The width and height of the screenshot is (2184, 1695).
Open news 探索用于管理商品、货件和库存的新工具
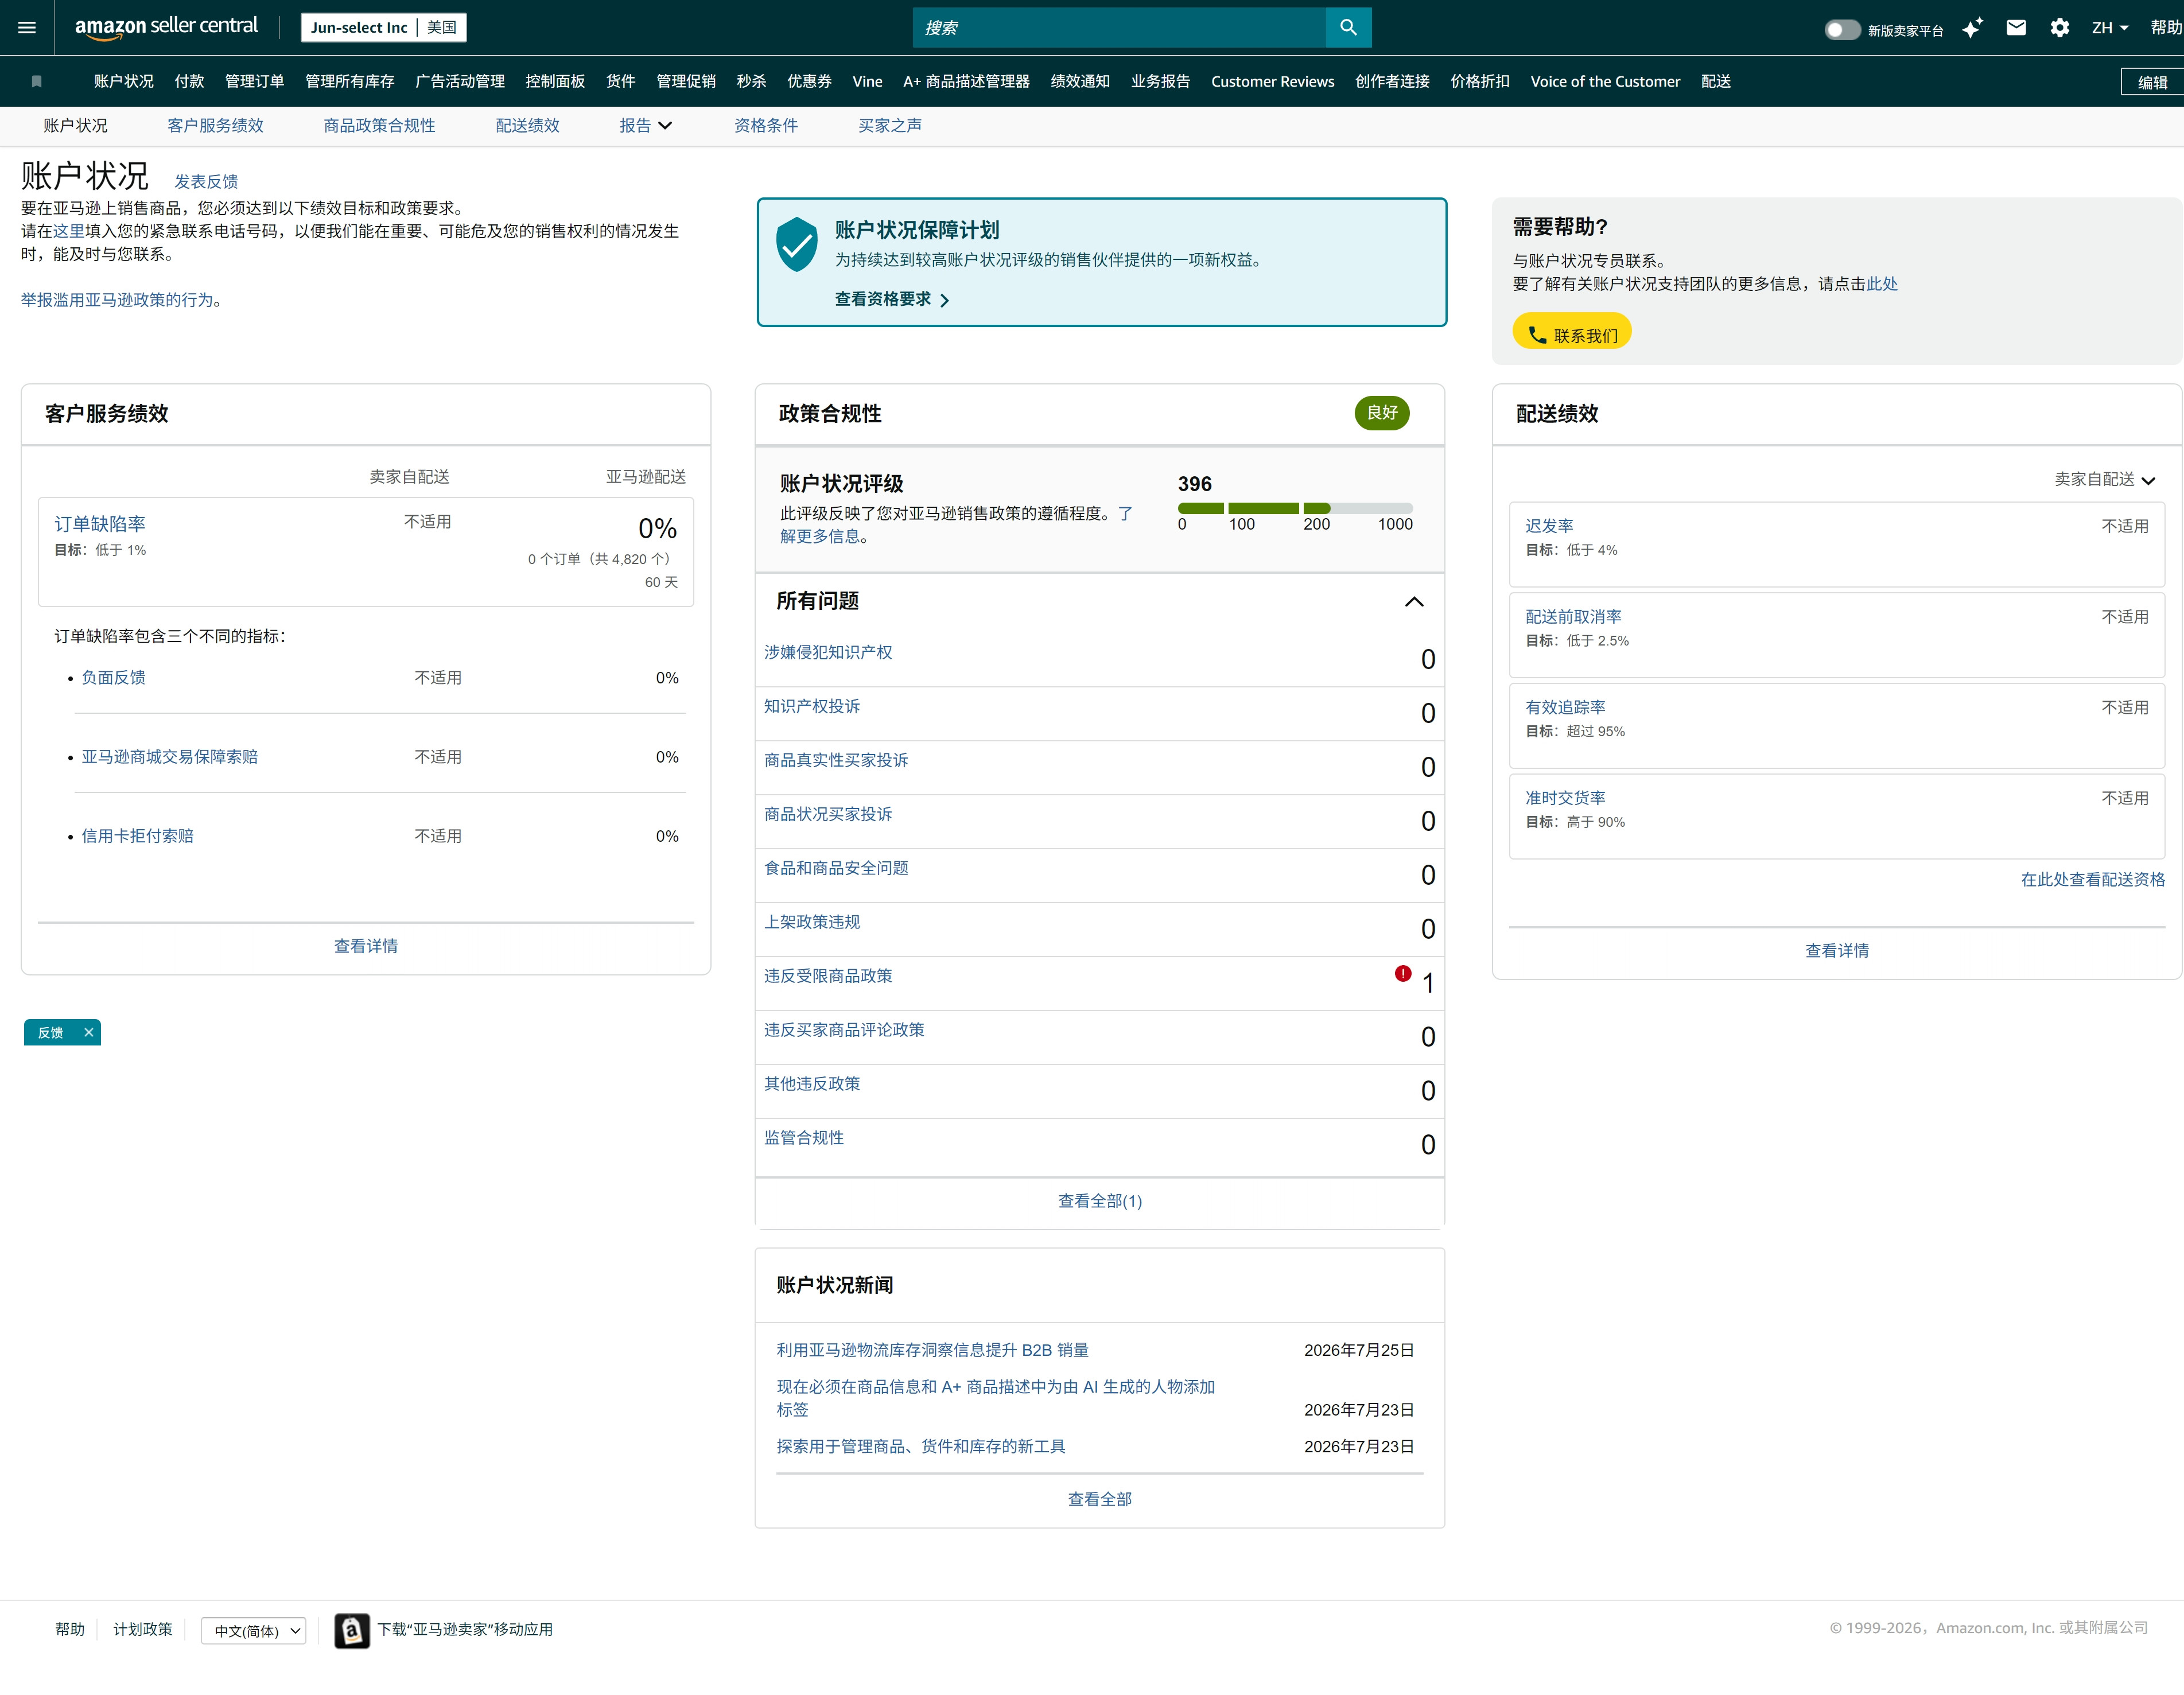tap(921, 1447)
